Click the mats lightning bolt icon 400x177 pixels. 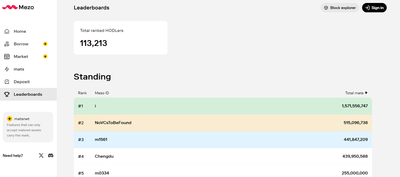[x=7, y=69]
